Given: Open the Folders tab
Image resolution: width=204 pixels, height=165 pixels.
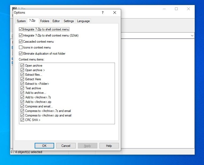Looking at the screenshot, I should pyautogui.click(x=45, y=21).
